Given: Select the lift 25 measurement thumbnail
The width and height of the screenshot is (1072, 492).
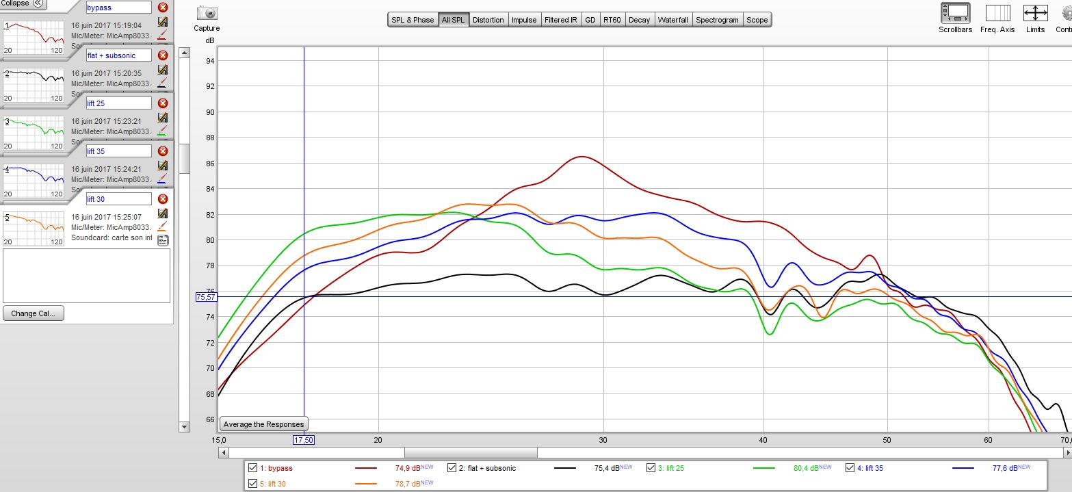Looking at the screenshot, I should (x=34, y=133).
